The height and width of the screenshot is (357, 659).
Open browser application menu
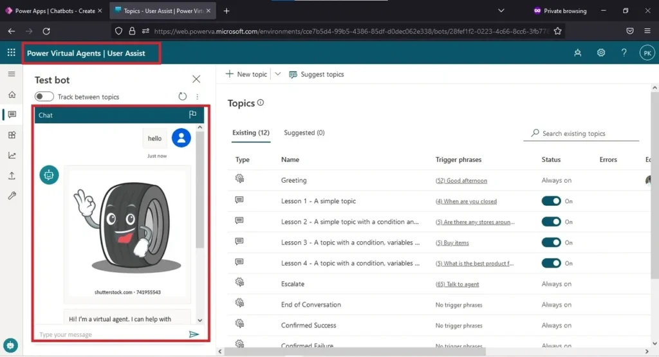[647, 31]
